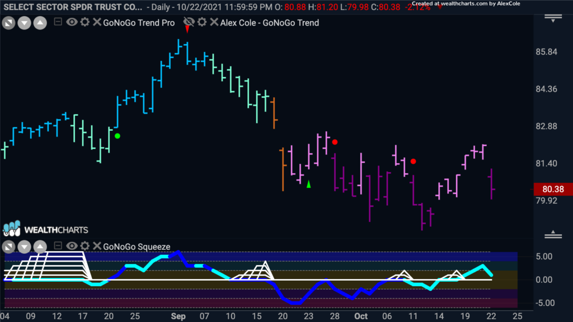Open Alex Cole - GoNoGo Trend settings gear

pyautogui.click(x=202, y=22)
